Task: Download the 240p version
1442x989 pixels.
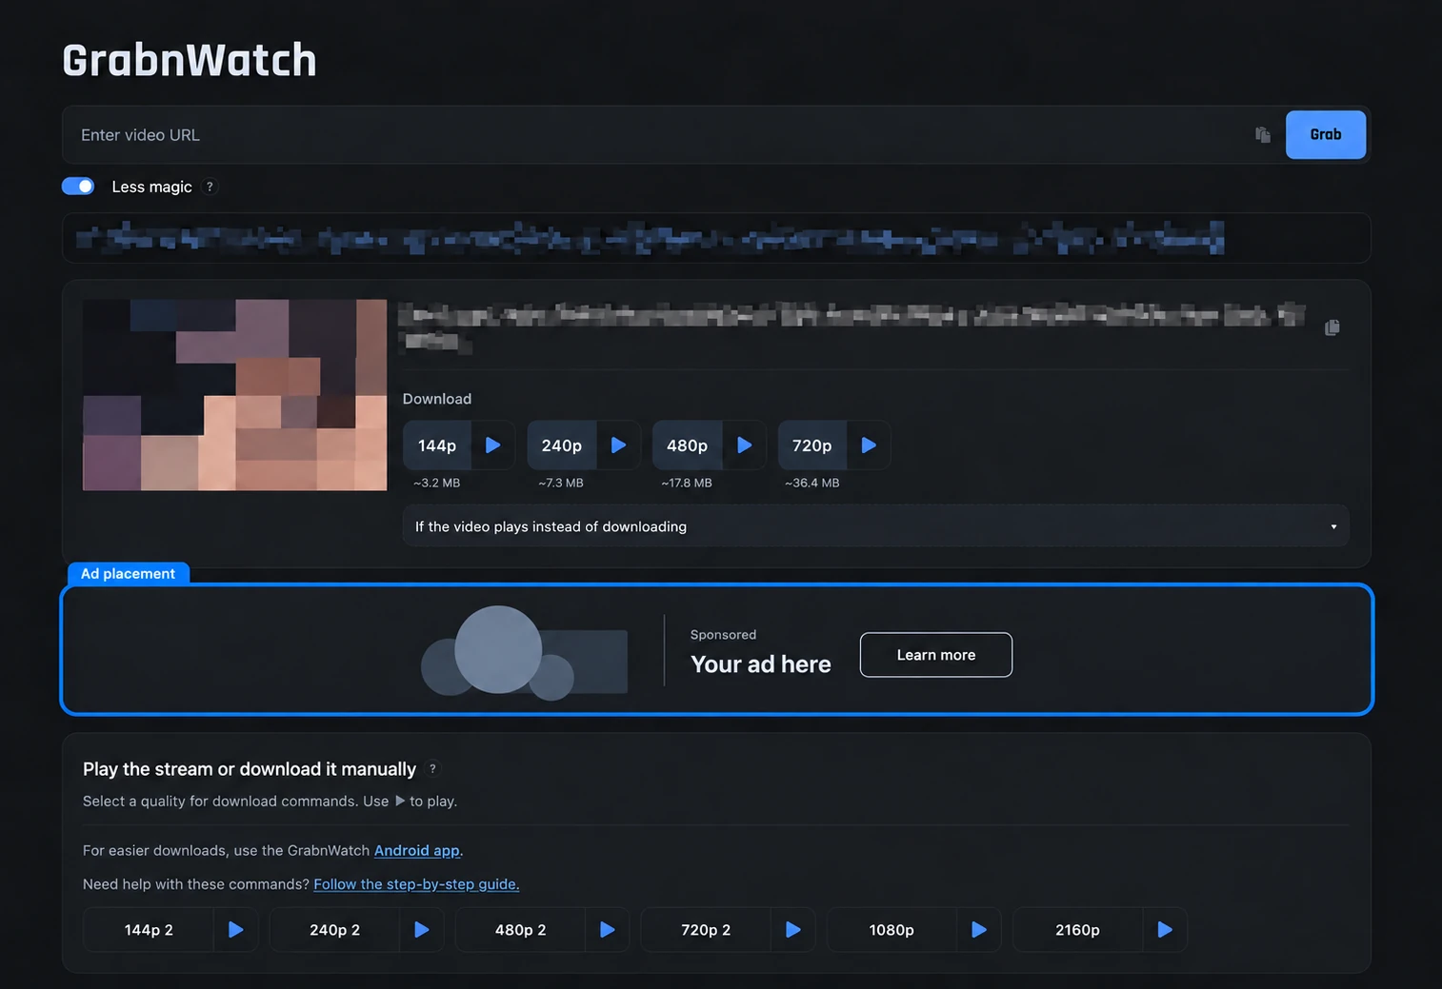Action: tap(562, 445)
